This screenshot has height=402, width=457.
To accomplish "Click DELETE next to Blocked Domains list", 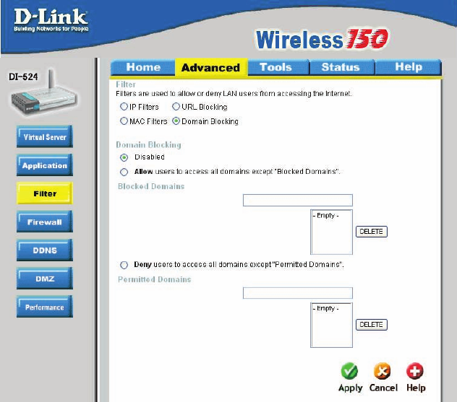I will [x=372, y=232].
